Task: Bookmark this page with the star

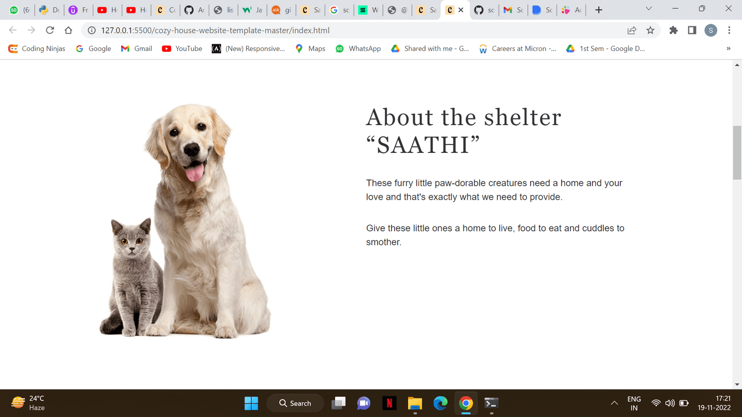Action: pos(650,30)
